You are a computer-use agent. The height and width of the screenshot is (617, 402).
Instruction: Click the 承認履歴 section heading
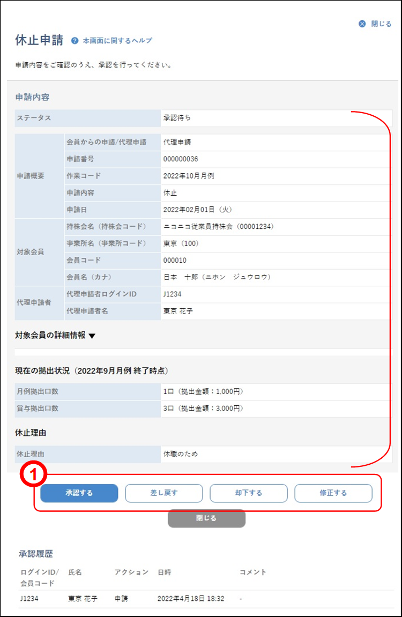(36, 553)
